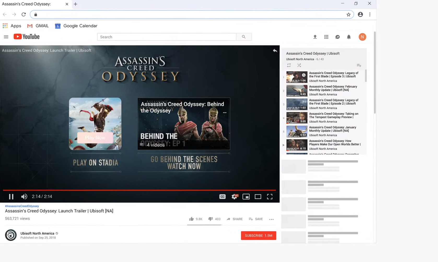Open the Chrome profile icon
The image size is (438, 262).
(360, 15)
